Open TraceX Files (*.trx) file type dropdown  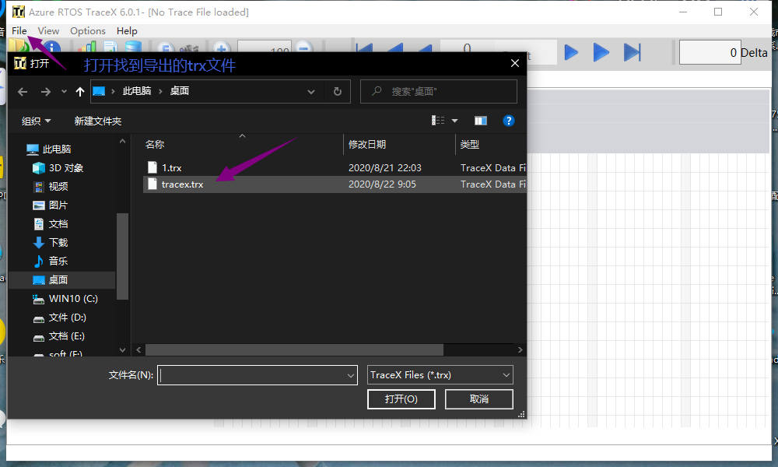pos(440,375)
